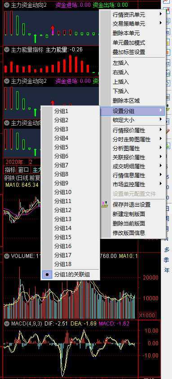This screenshot has width=172, height=379.
Task: Select 分组2 in the group submenu
Action: pos(71,120)
